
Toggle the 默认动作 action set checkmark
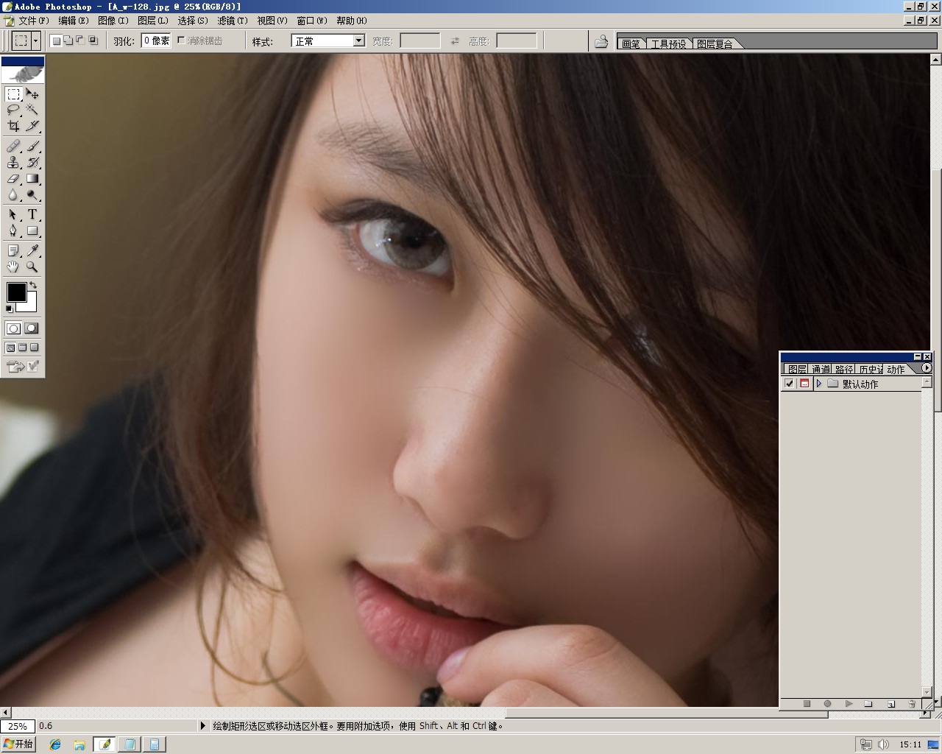[790, 384]
